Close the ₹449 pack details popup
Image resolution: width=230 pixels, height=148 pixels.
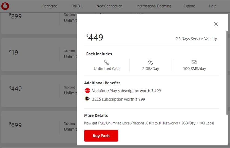tap(216, 24)
